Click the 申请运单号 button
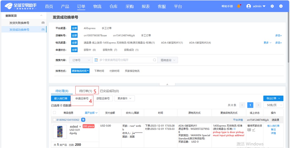Viewport: 290px width, 148px height. (82, 98)
